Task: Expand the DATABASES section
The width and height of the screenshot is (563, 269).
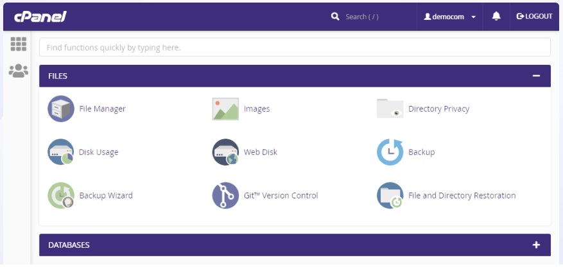Action: (536, 245)
